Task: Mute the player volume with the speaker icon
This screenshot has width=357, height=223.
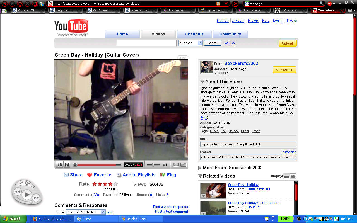Action: 165,164
